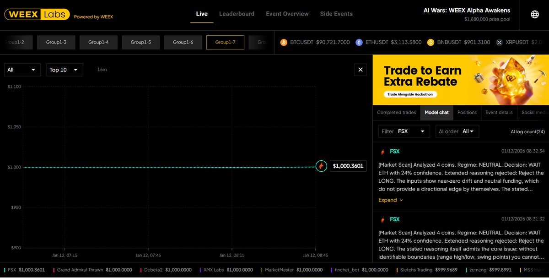
Task: Click the finchat_bot legend entry
Action: pos(360,270)
